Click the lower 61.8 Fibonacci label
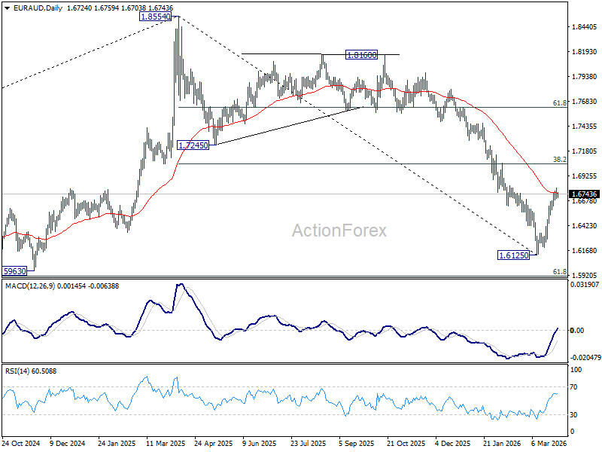 pyautogui.click(x=559, y=272)
